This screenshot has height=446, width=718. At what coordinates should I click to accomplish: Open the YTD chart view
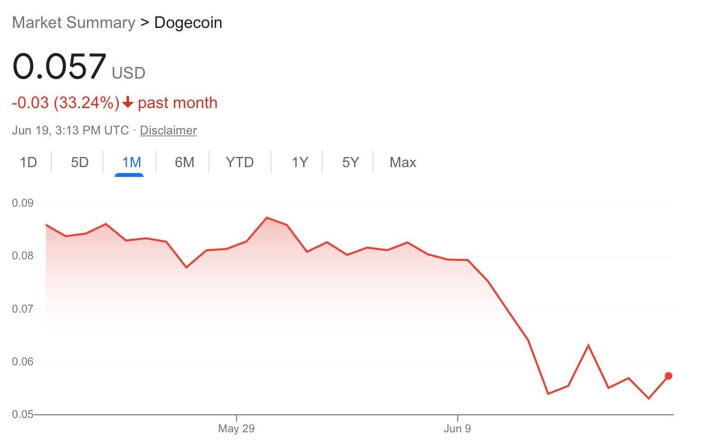(240, 162)
